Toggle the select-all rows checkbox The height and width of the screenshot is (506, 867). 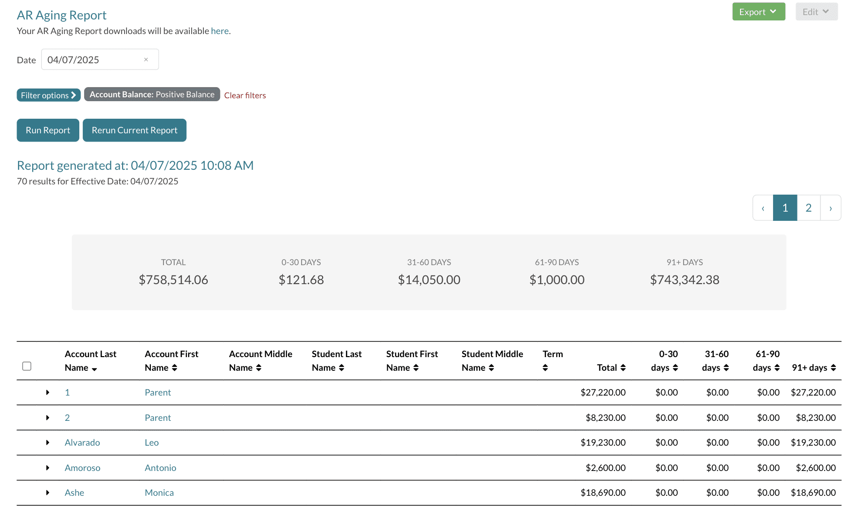pos(27,366)
